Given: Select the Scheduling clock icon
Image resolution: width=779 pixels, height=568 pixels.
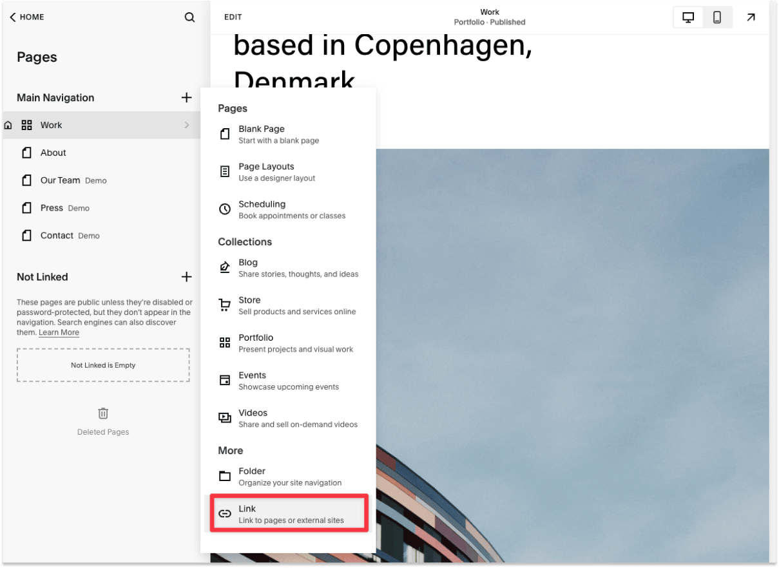Looking at the screenshot, I should [x=224, y=209].
